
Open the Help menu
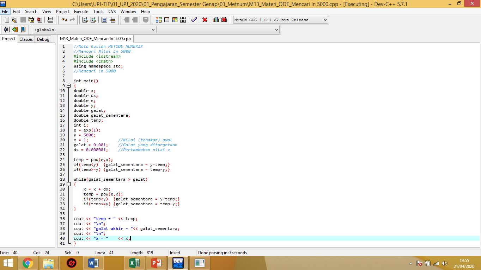coord(145,12)
